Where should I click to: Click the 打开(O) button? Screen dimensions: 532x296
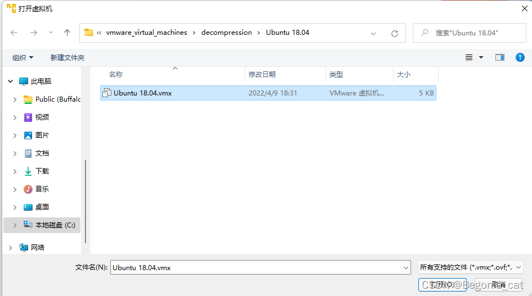(443, 284)
